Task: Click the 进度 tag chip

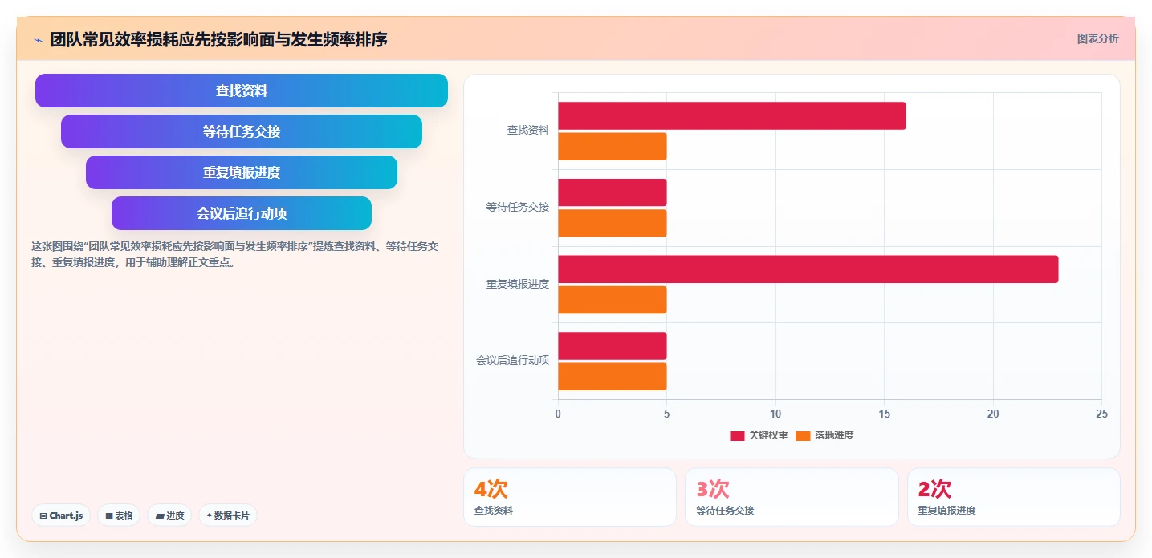Action: click(169, 516)
